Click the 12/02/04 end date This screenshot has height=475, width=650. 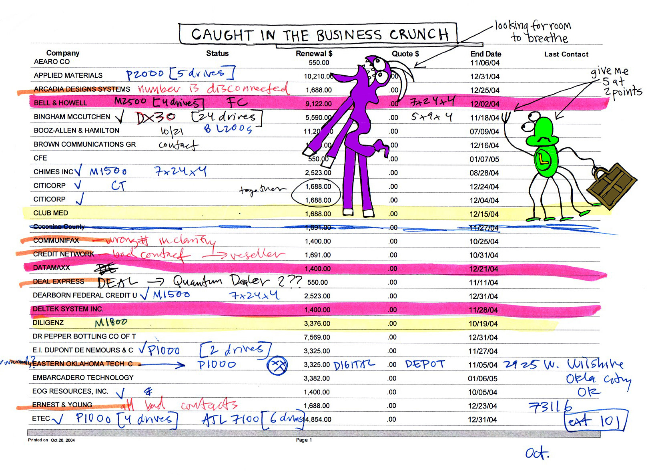click(485, 104)
